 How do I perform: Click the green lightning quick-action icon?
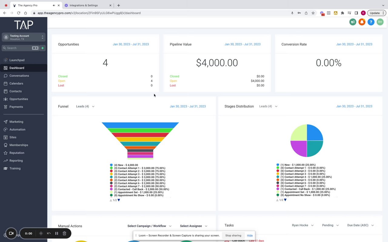tap(43, 48)
